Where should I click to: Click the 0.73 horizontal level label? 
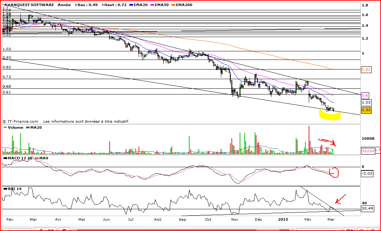[x=6, y=77]
